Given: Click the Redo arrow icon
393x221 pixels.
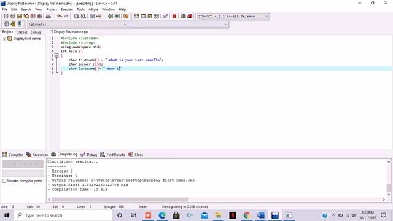Looking at the screenshot, I should [66, 17].
